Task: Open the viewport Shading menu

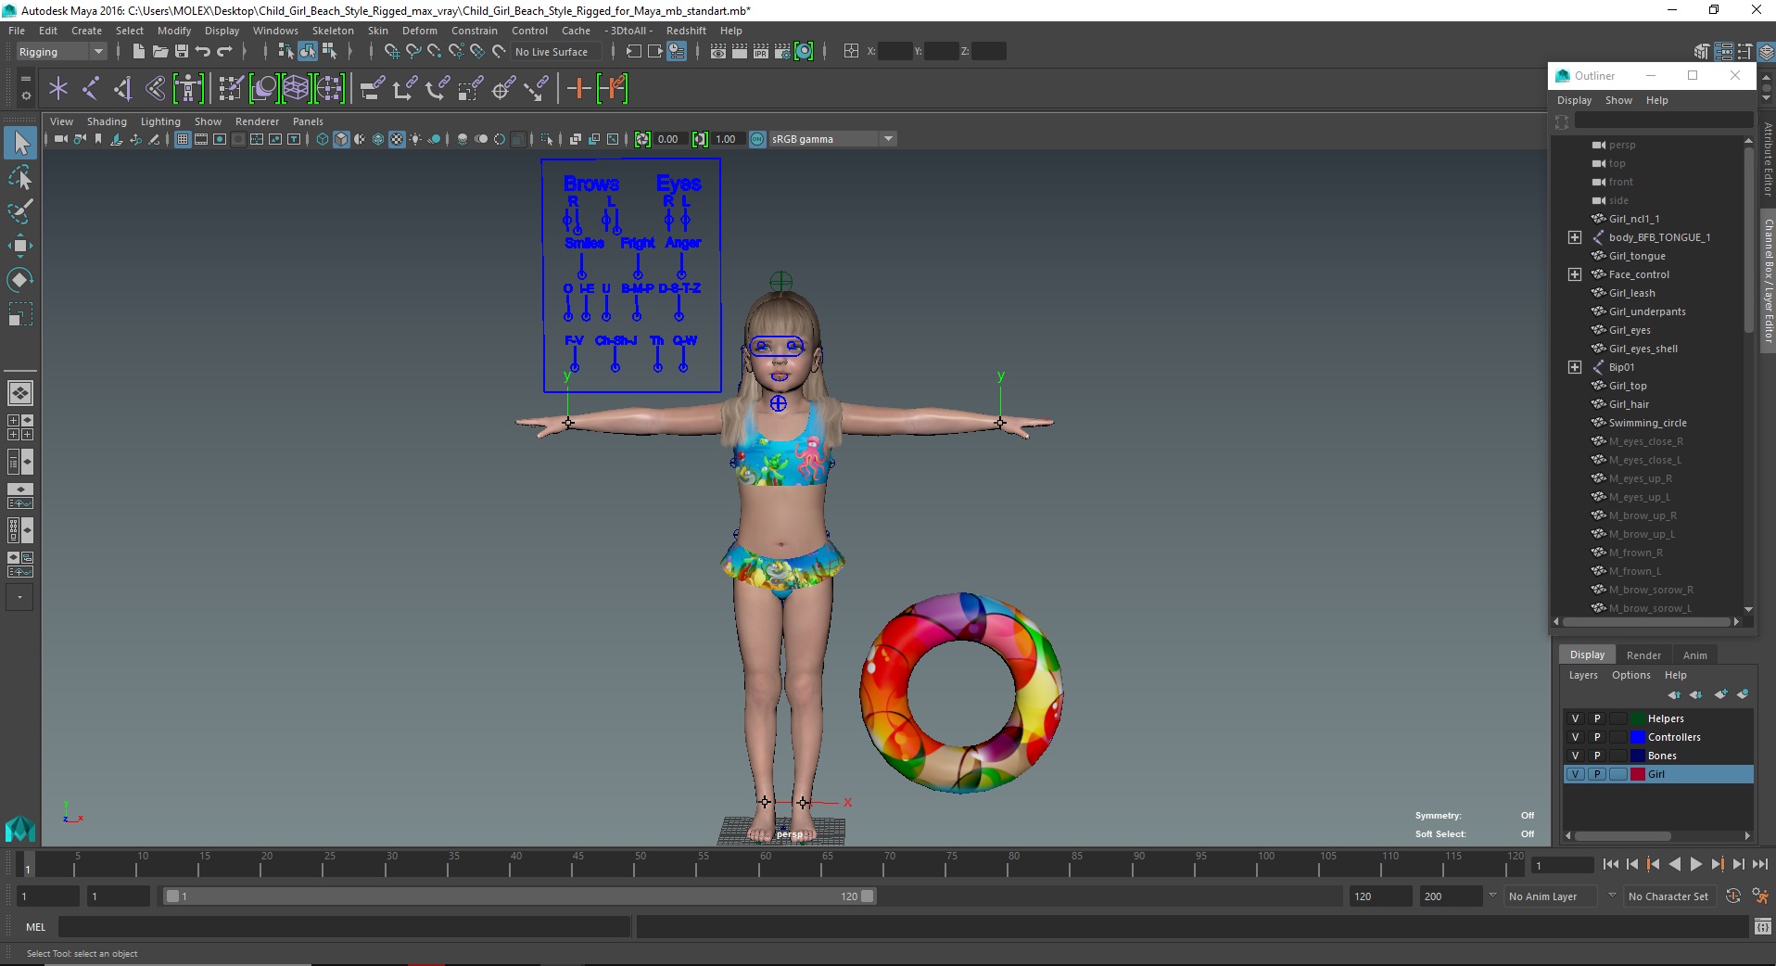Action: (107, 121)
